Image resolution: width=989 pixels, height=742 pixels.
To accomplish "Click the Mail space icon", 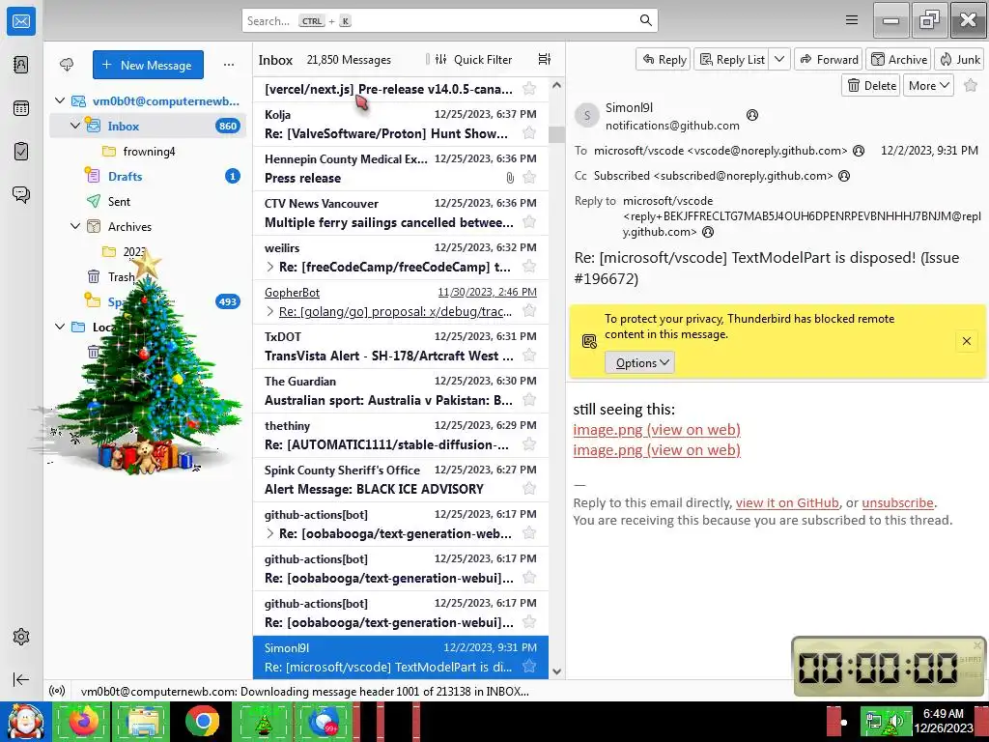I will (x=21, y=21).
